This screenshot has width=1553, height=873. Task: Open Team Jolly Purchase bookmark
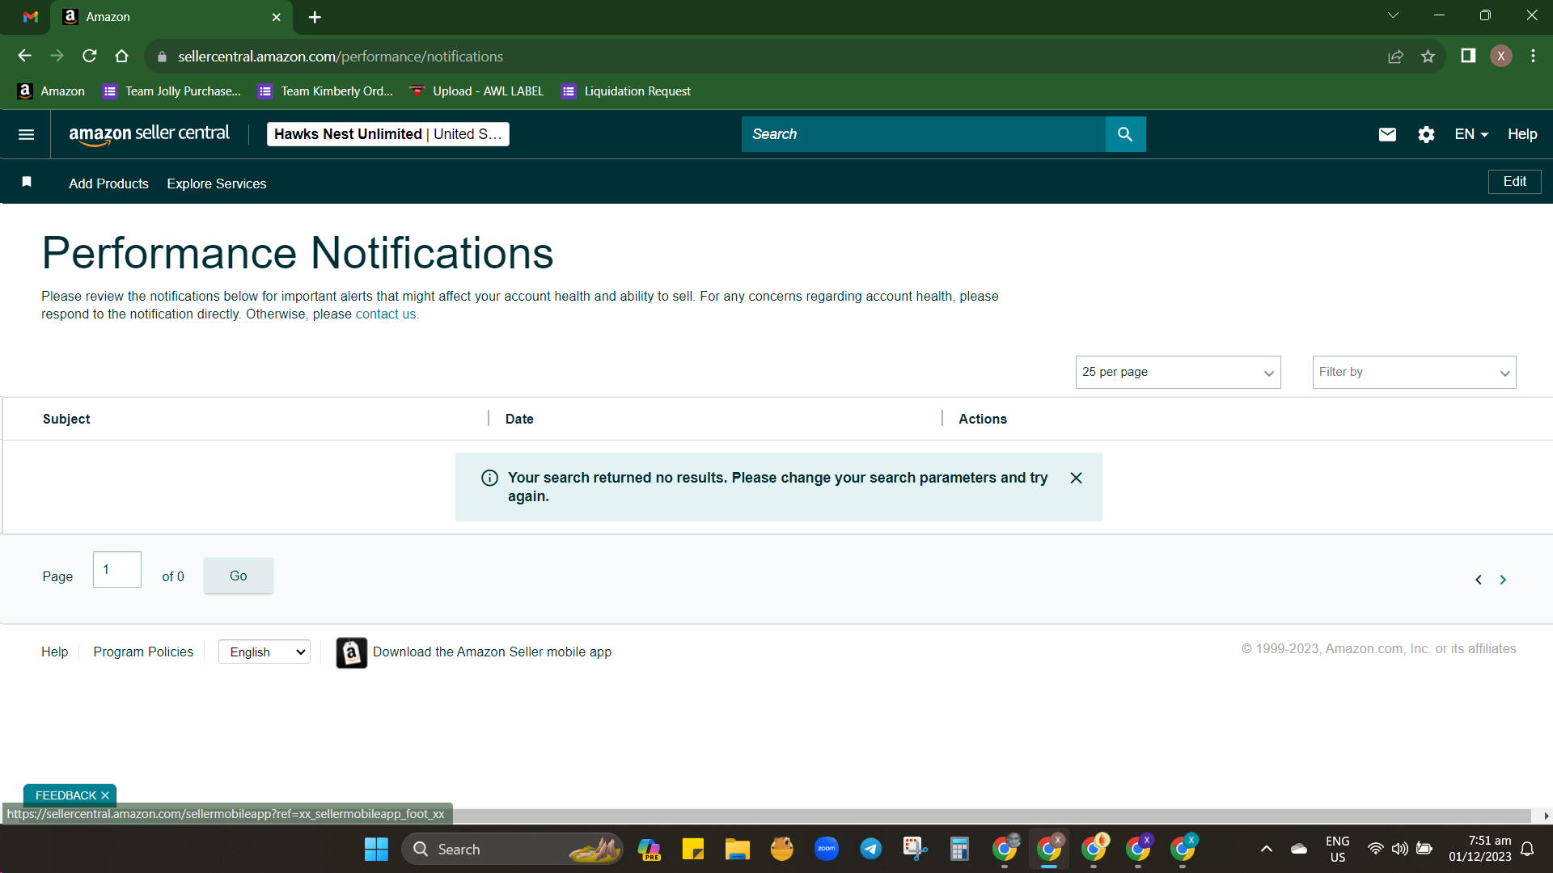(x=171, y=91)
